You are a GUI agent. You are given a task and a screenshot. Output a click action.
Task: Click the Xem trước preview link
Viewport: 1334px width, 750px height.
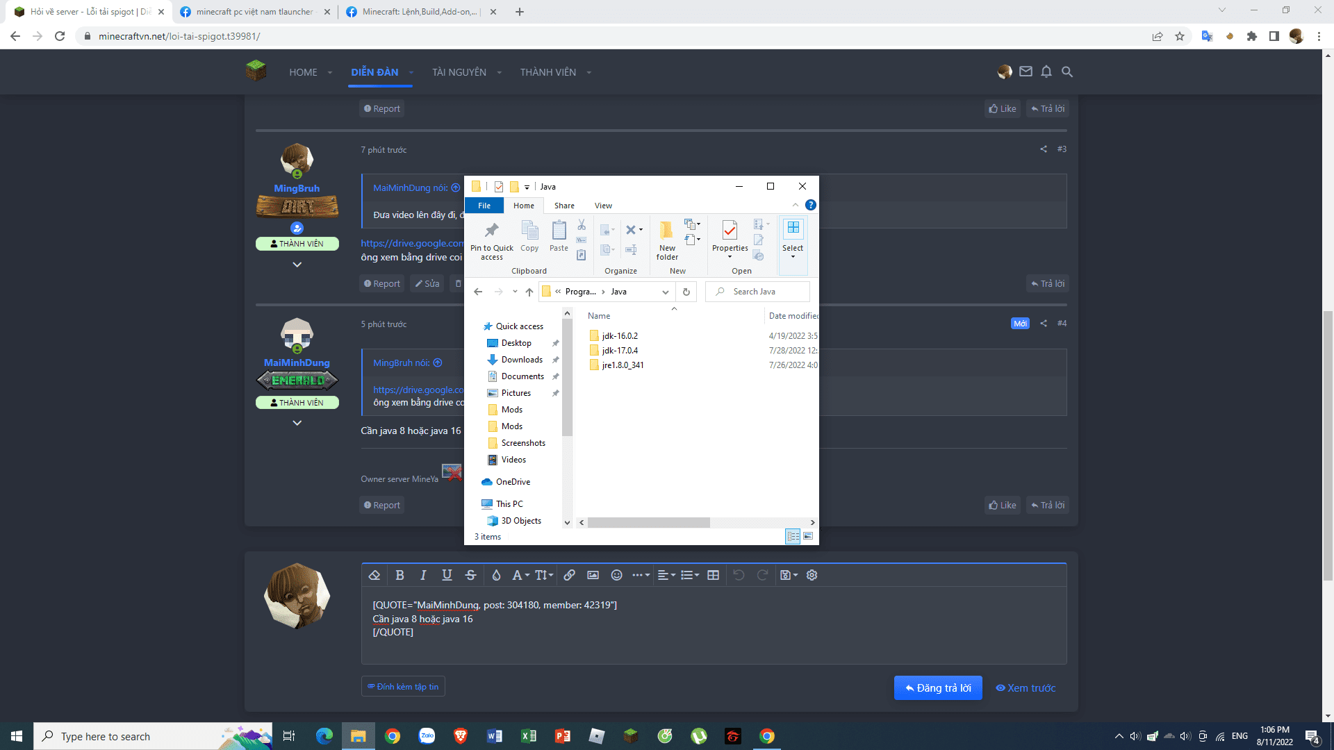point(1026,687)
